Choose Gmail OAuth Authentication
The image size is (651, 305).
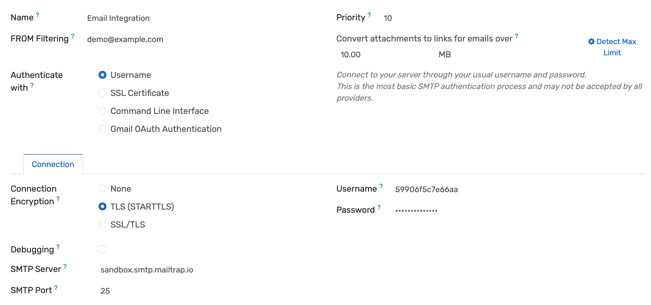(x=102, y=129)
